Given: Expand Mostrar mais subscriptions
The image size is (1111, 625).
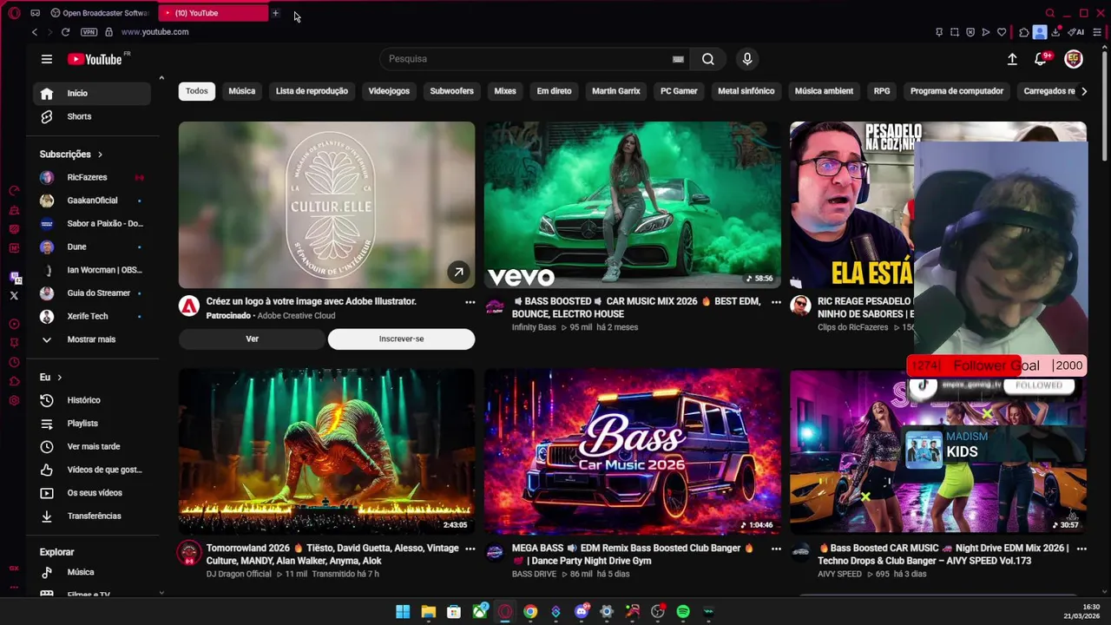Looking at the screenshot, I should (x=92, y=339).
